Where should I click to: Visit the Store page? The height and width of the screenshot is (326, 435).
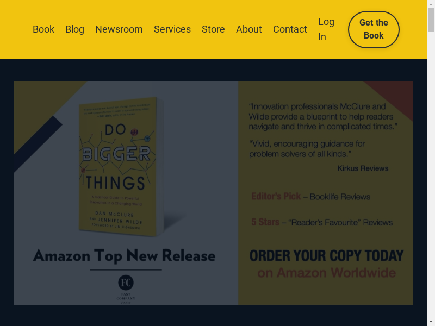(213, 29)
